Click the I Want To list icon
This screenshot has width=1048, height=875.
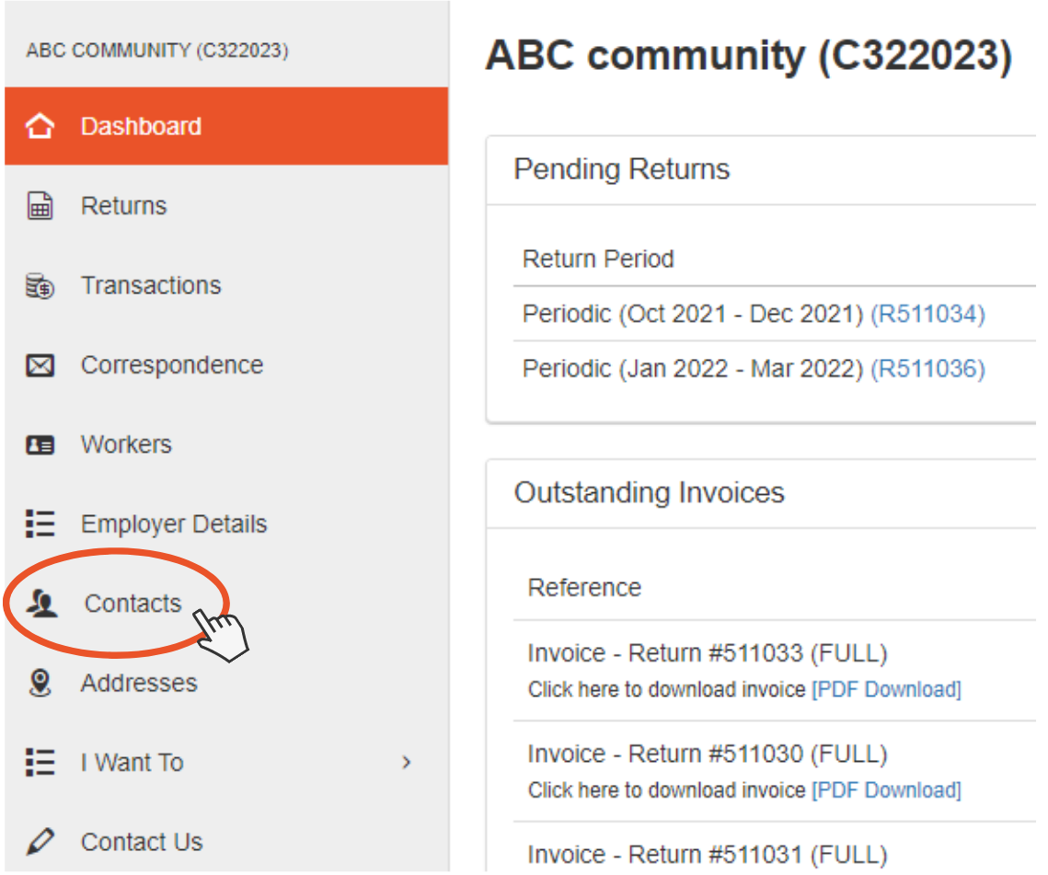coord(40,763)
